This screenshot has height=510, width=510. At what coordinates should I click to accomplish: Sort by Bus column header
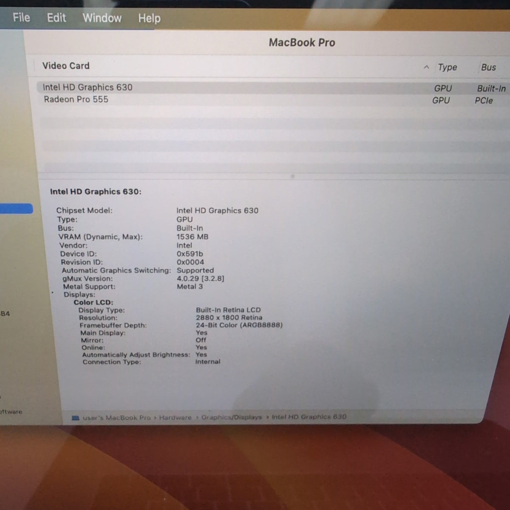[488, 67]
